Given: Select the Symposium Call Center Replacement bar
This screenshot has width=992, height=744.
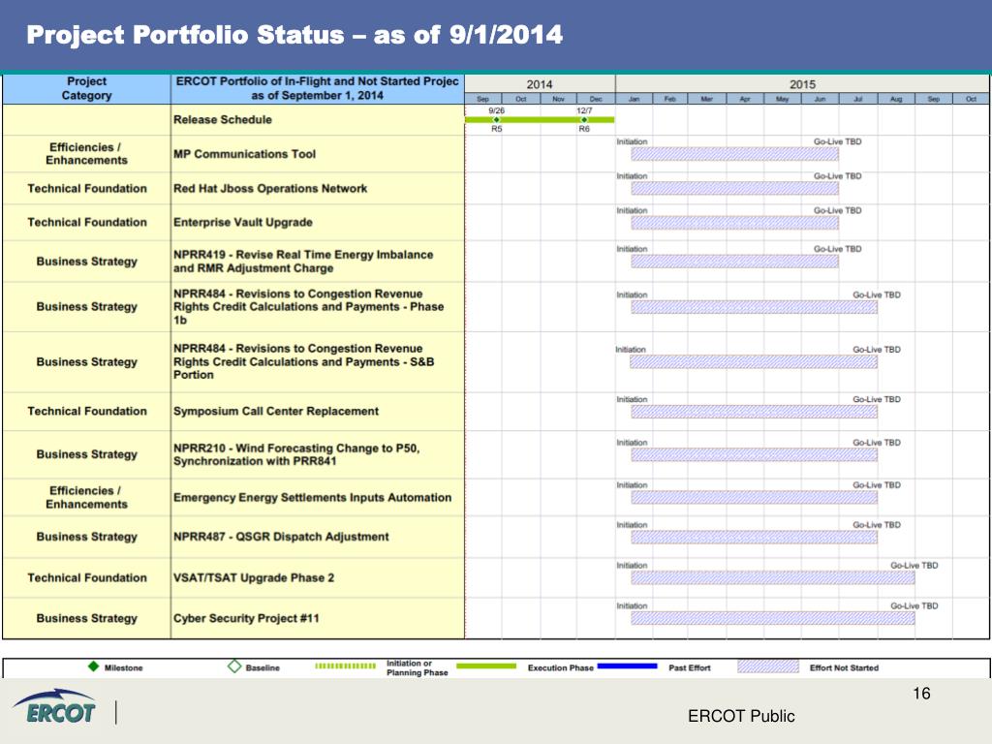Looking at the screenshot, I should pyautogui.click(x=754, y=412).
